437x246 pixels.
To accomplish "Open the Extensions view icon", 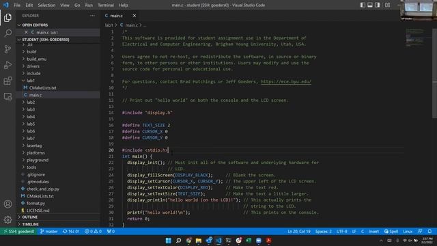I will coord(8,81).
